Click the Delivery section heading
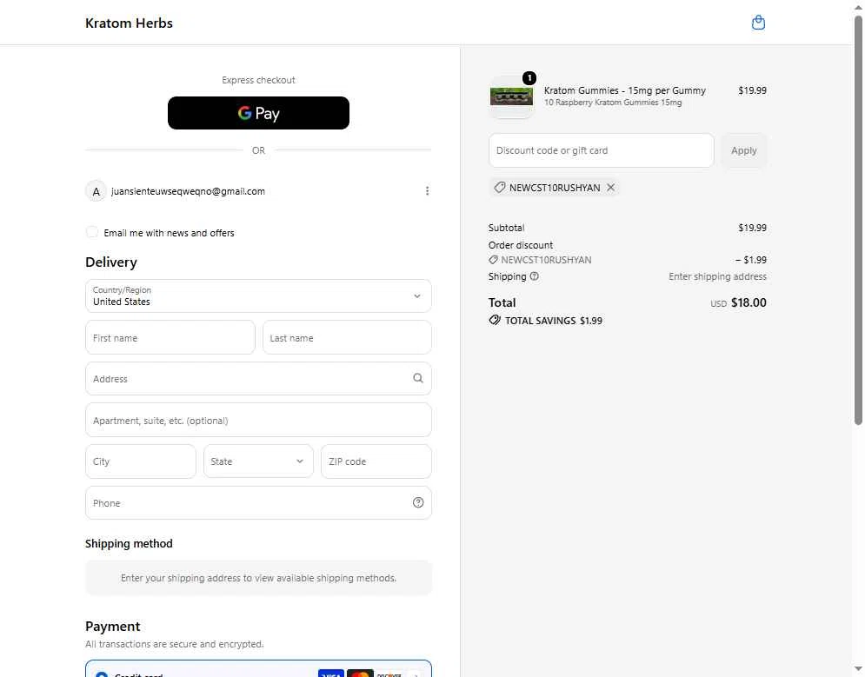Viewport: 865px width, 677px height. tap(111, 262)
